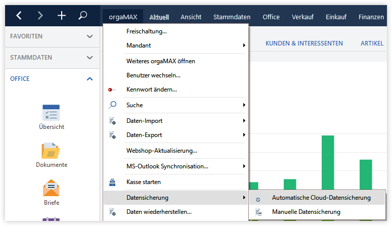Open search via the magnifier icon in top bar
392x226 pixels.
[83, 16]
